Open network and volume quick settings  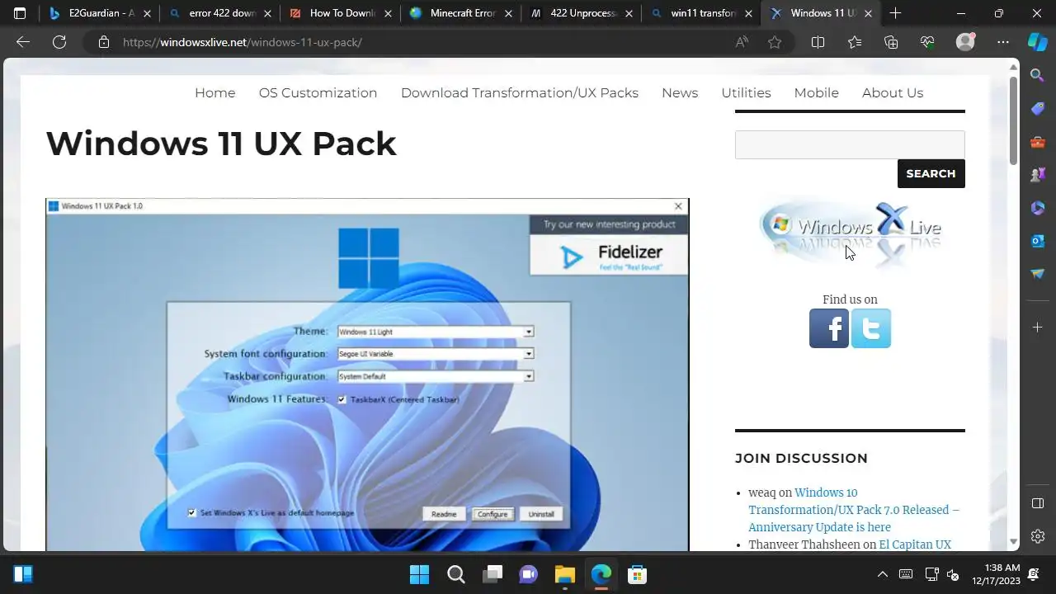point(941,574)
